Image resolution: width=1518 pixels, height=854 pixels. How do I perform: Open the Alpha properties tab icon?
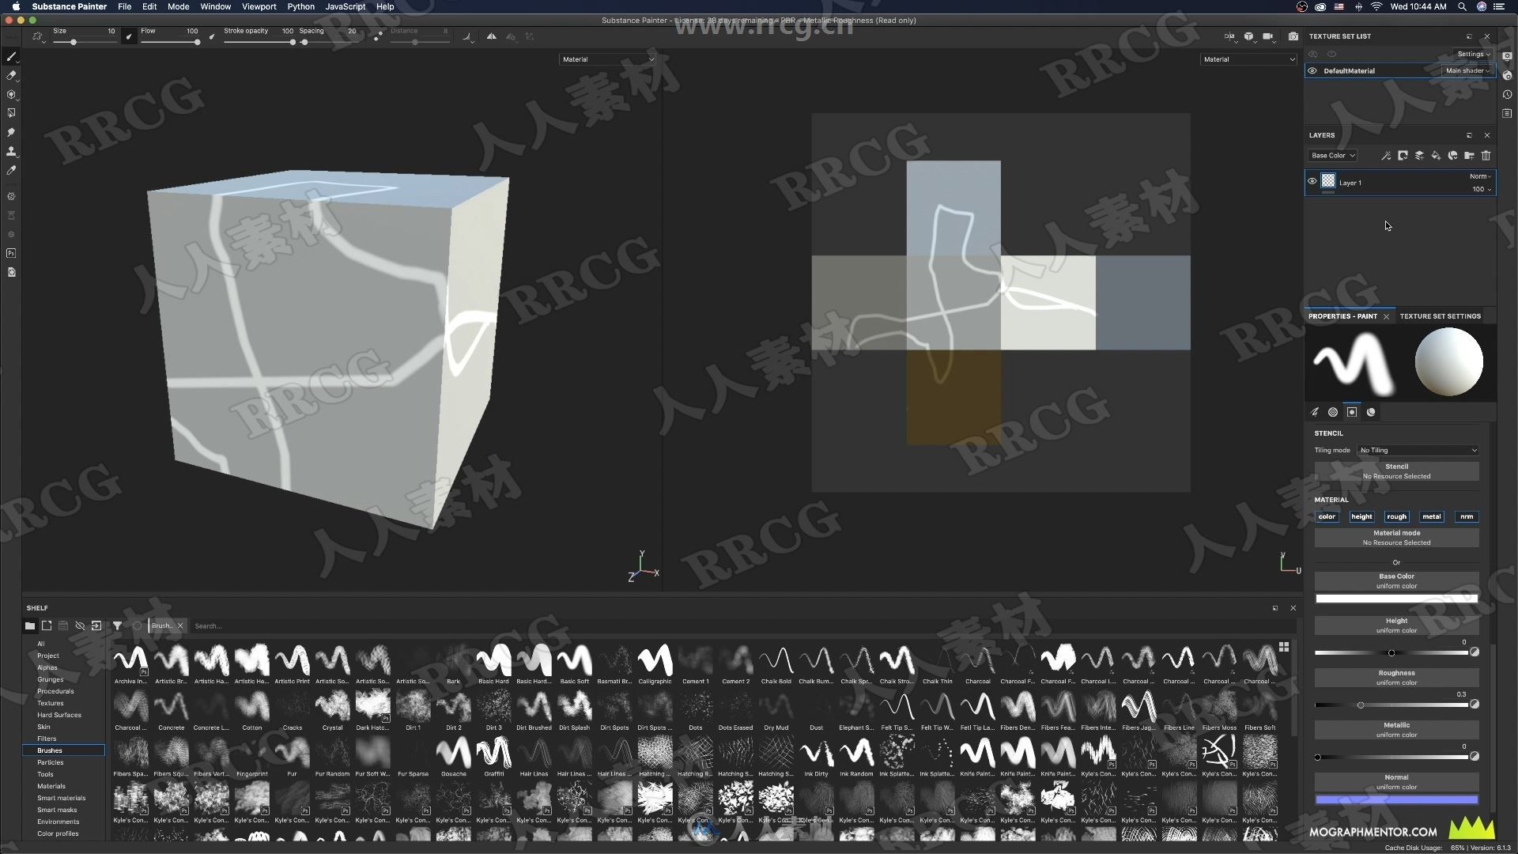1333,412
